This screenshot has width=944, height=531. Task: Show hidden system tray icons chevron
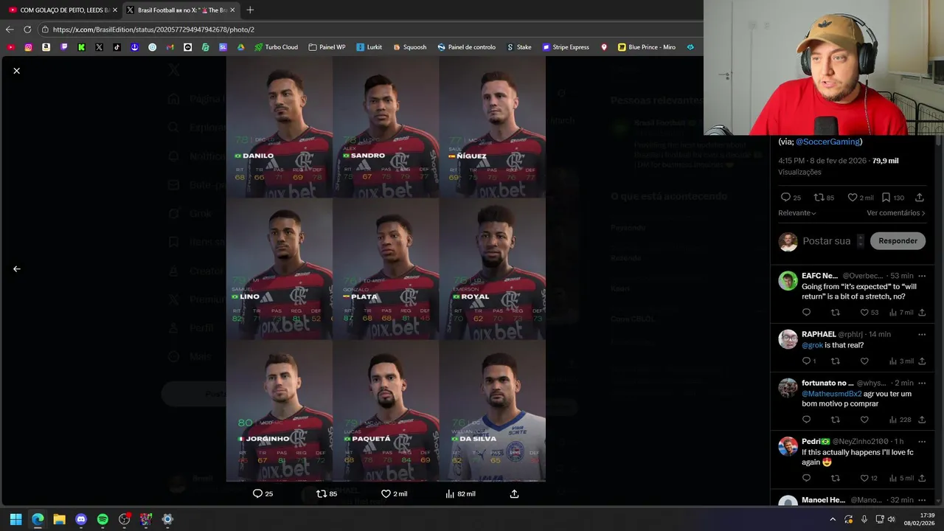point(833,519)
